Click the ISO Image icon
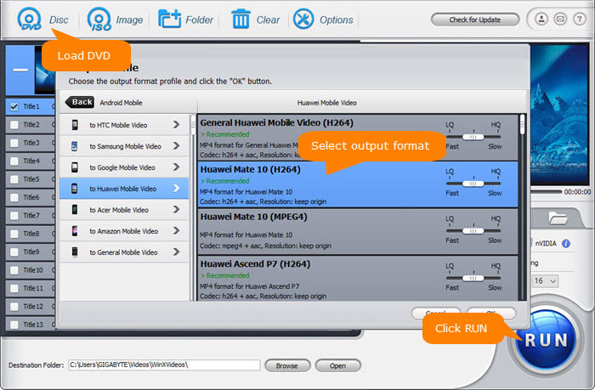 (x=99, y=19)
